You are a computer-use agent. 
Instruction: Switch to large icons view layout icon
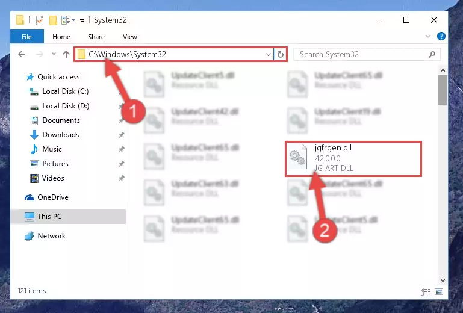[x=439, y=292]
